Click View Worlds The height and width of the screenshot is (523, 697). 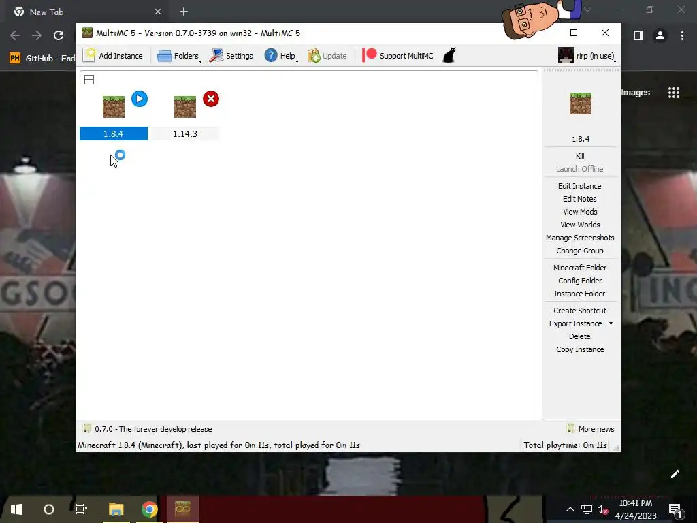point(580,225)
